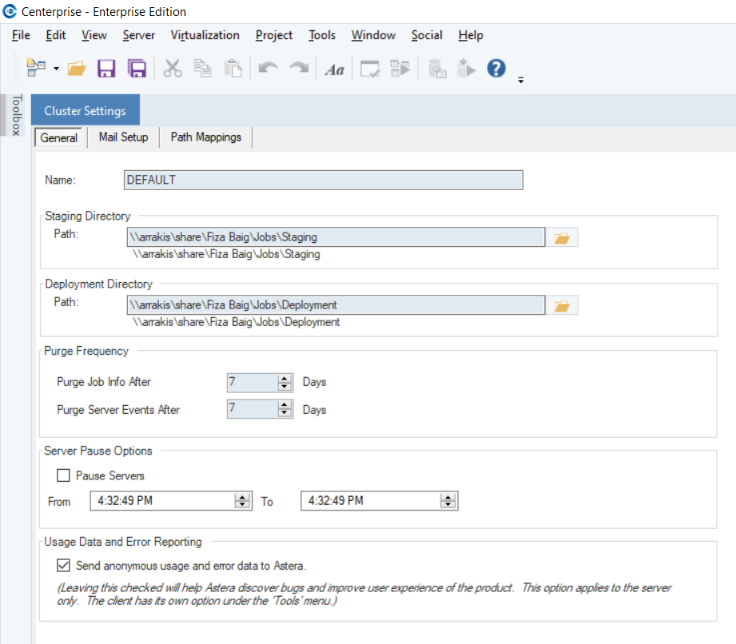Browse for Deployment Directory folder
The height and width of the screenshot is (644, 736).
coord(562,305)
